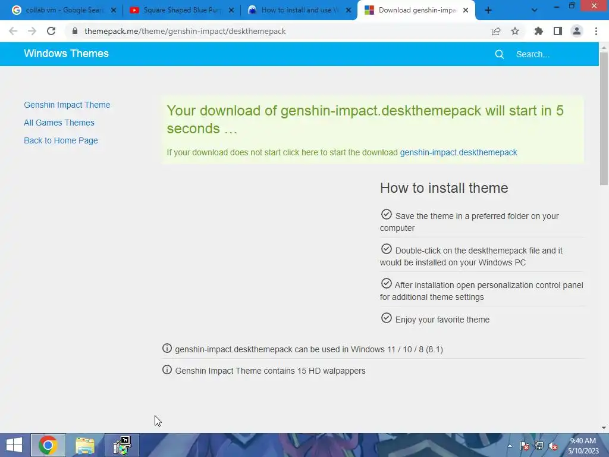
Task: Click the muted volume tray icon
Action: click(x=553, y=446)
